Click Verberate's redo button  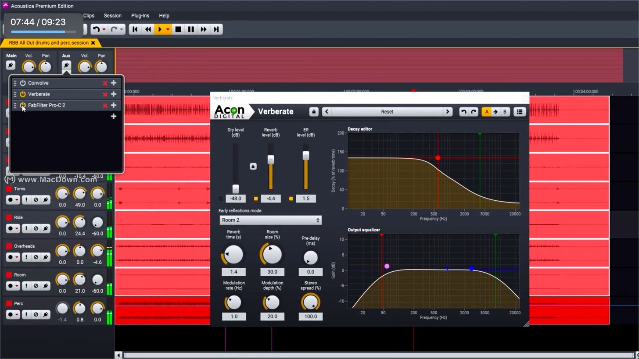click(x=474, y=112)
